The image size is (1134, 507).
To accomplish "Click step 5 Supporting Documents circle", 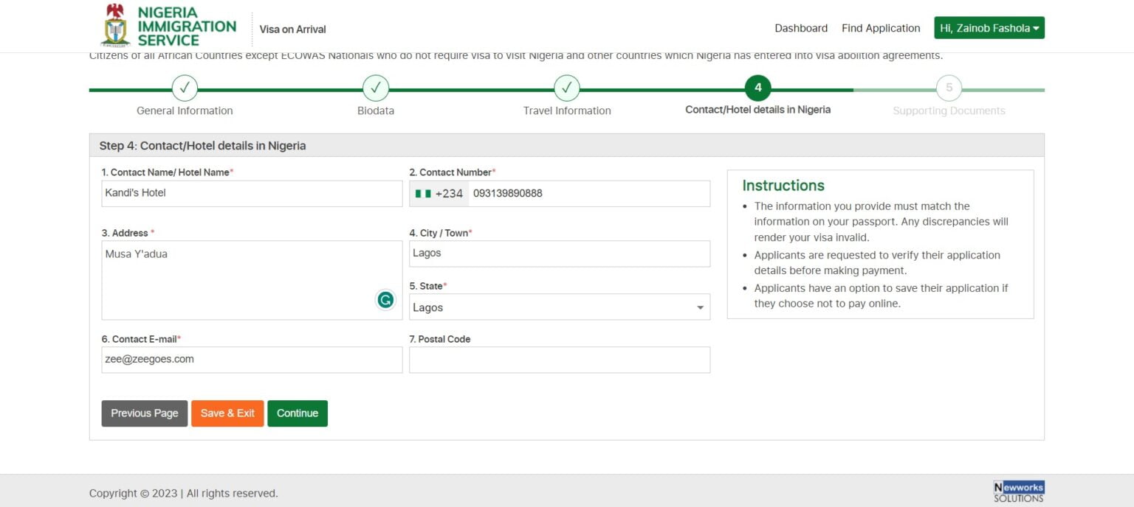I will pyautogui.click(x=949, y=88).
